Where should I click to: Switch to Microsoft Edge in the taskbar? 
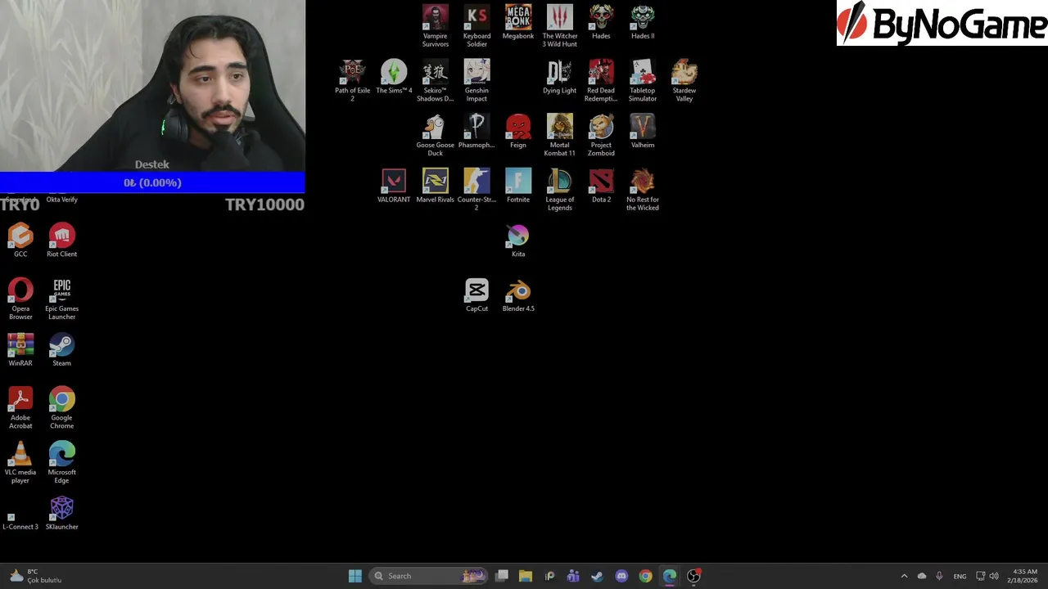click(670, 576)
